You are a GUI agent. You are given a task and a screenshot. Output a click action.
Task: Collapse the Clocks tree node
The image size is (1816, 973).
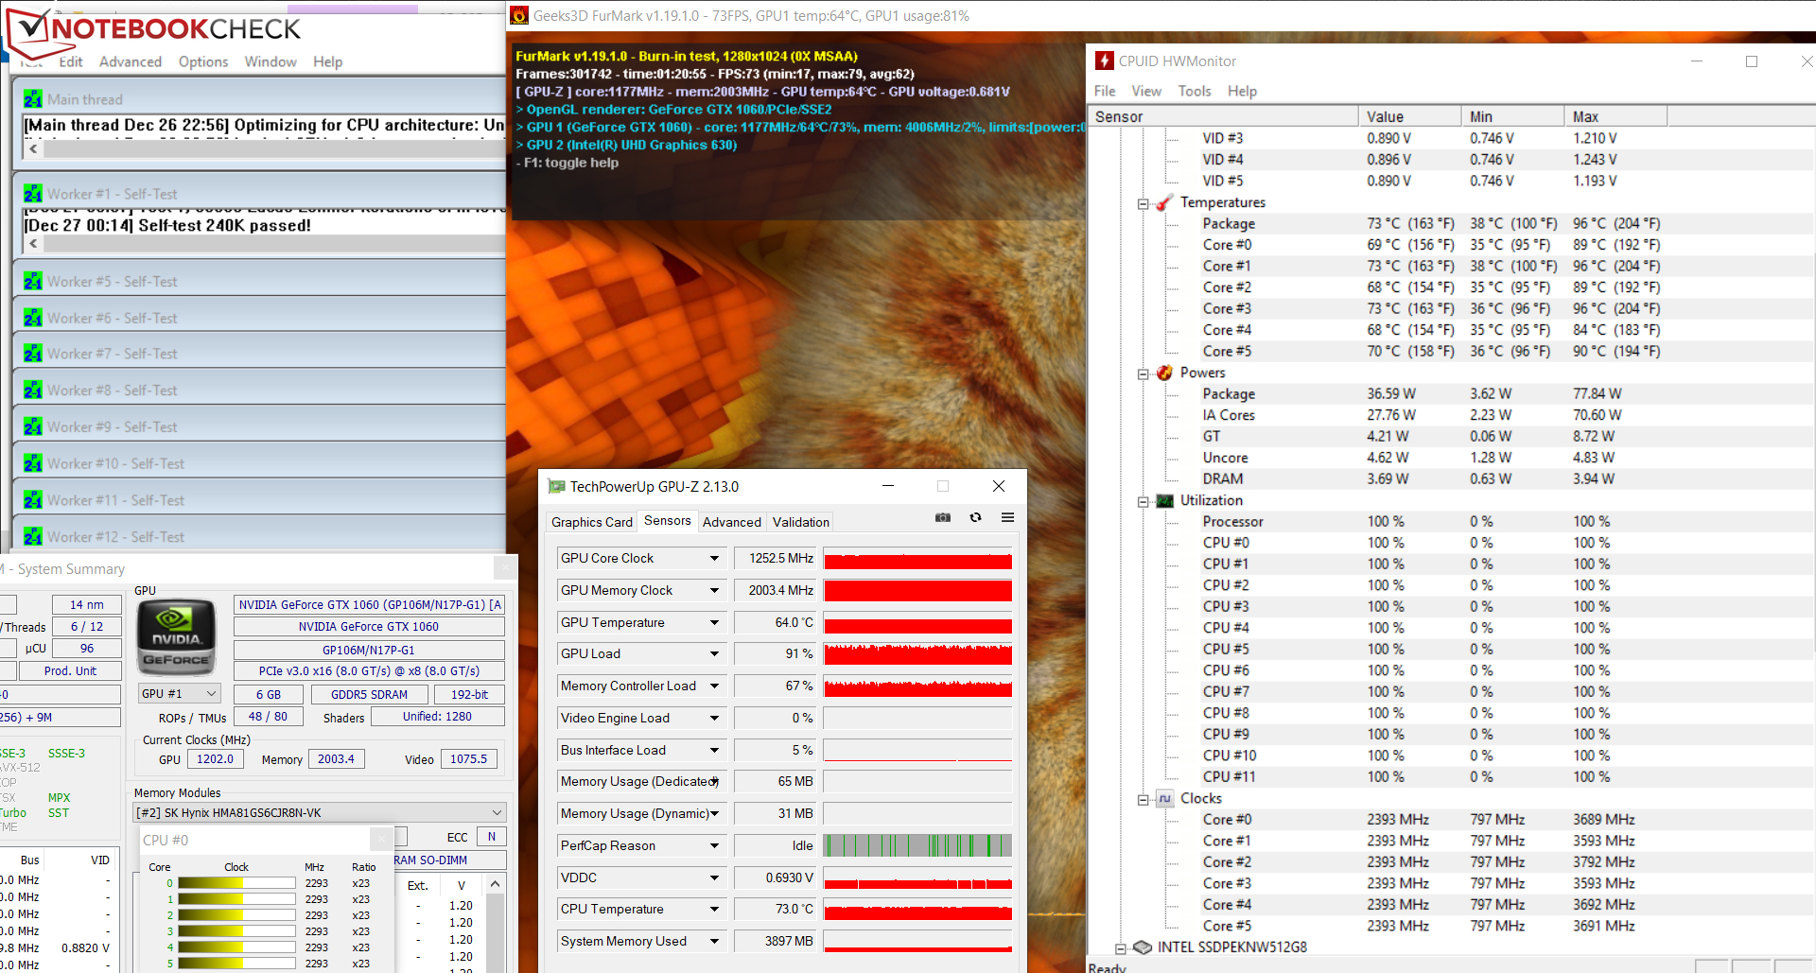tap(1143, 799)
